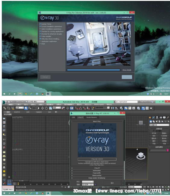
Task: Click the installer blue progress bar
Action: tap(93, 70)
